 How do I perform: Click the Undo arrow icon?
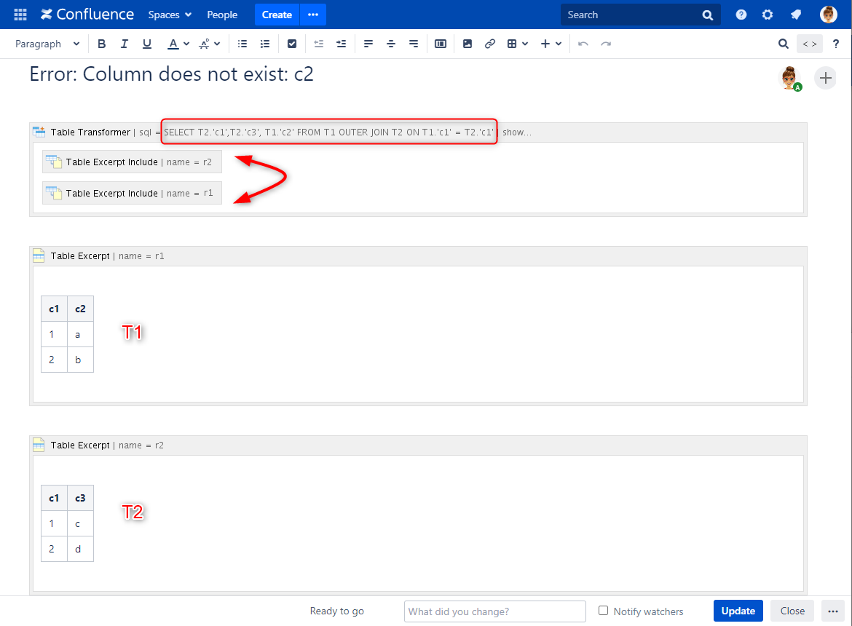coord(583,44)
